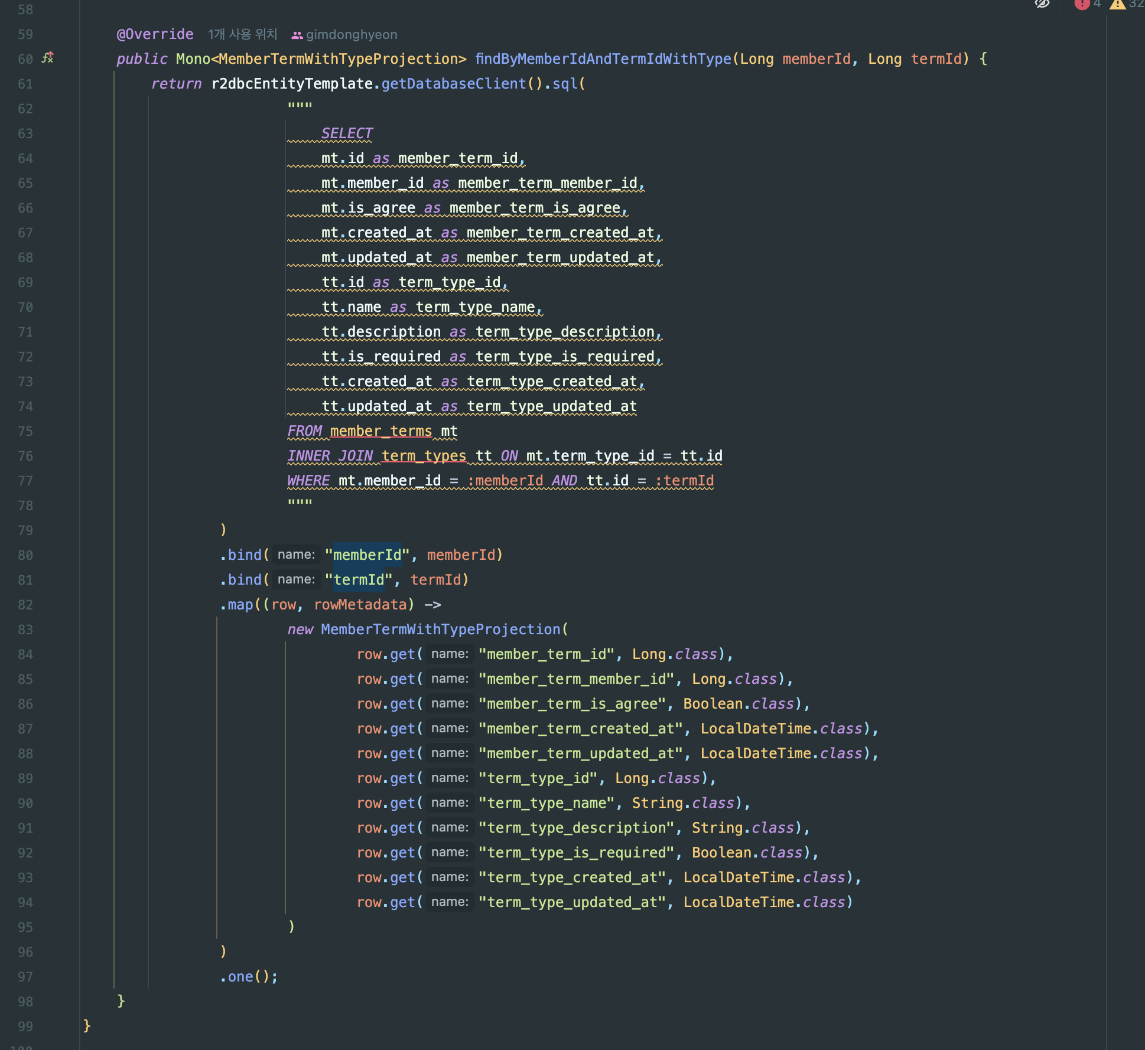This screenshot has height=1050, width=1145.
Task: Click the author people icon beside gimdonghyeon
Action: point(297,35)
